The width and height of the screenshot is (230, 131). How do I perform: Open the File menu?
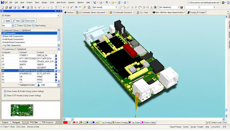(11, 2)
